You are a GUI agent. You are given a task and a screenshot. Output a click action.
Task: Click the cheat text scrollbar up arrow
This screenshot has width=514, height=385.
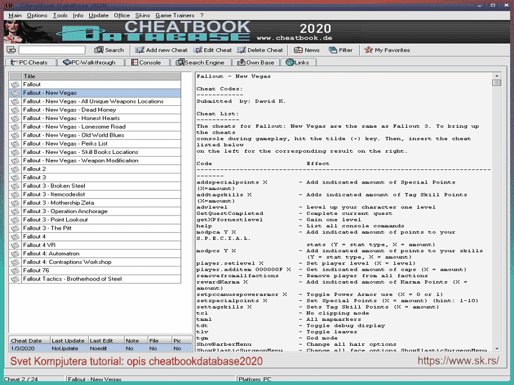point(497,76)
